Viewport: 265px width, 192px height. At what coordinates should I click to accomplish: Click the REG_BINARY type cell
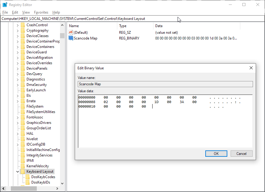click(129, 38)
